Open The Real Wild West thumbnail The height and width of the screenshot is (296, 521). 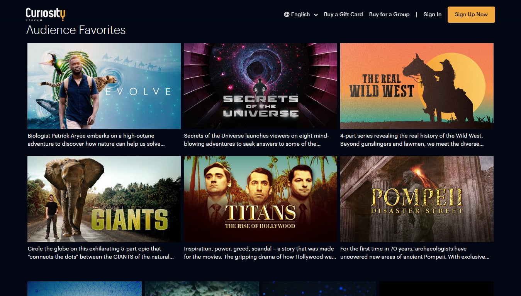(x=417, y=86)
